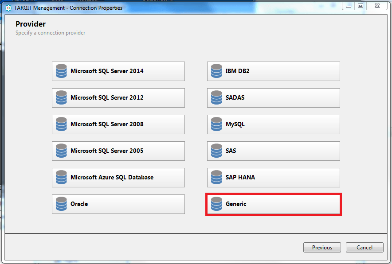Click the database icon beside IBM DB2
Screen dimensions: 392x264
click(216, 71)
